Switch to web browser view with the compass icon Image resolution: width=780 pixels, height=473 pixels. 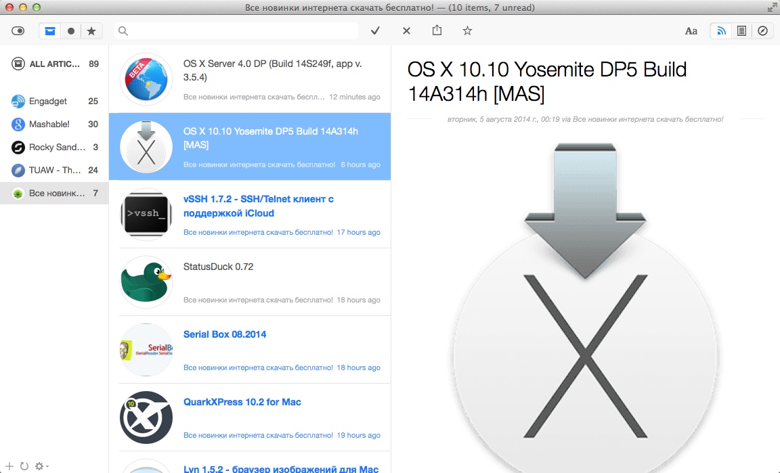(x=762, y=31)
